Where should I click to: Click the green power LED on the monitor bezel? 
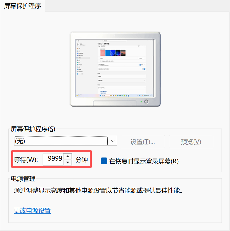tap(141, 102)
